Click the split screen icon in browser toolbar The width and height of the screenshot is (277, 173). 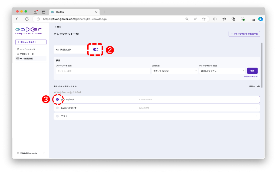click(215, 19)
